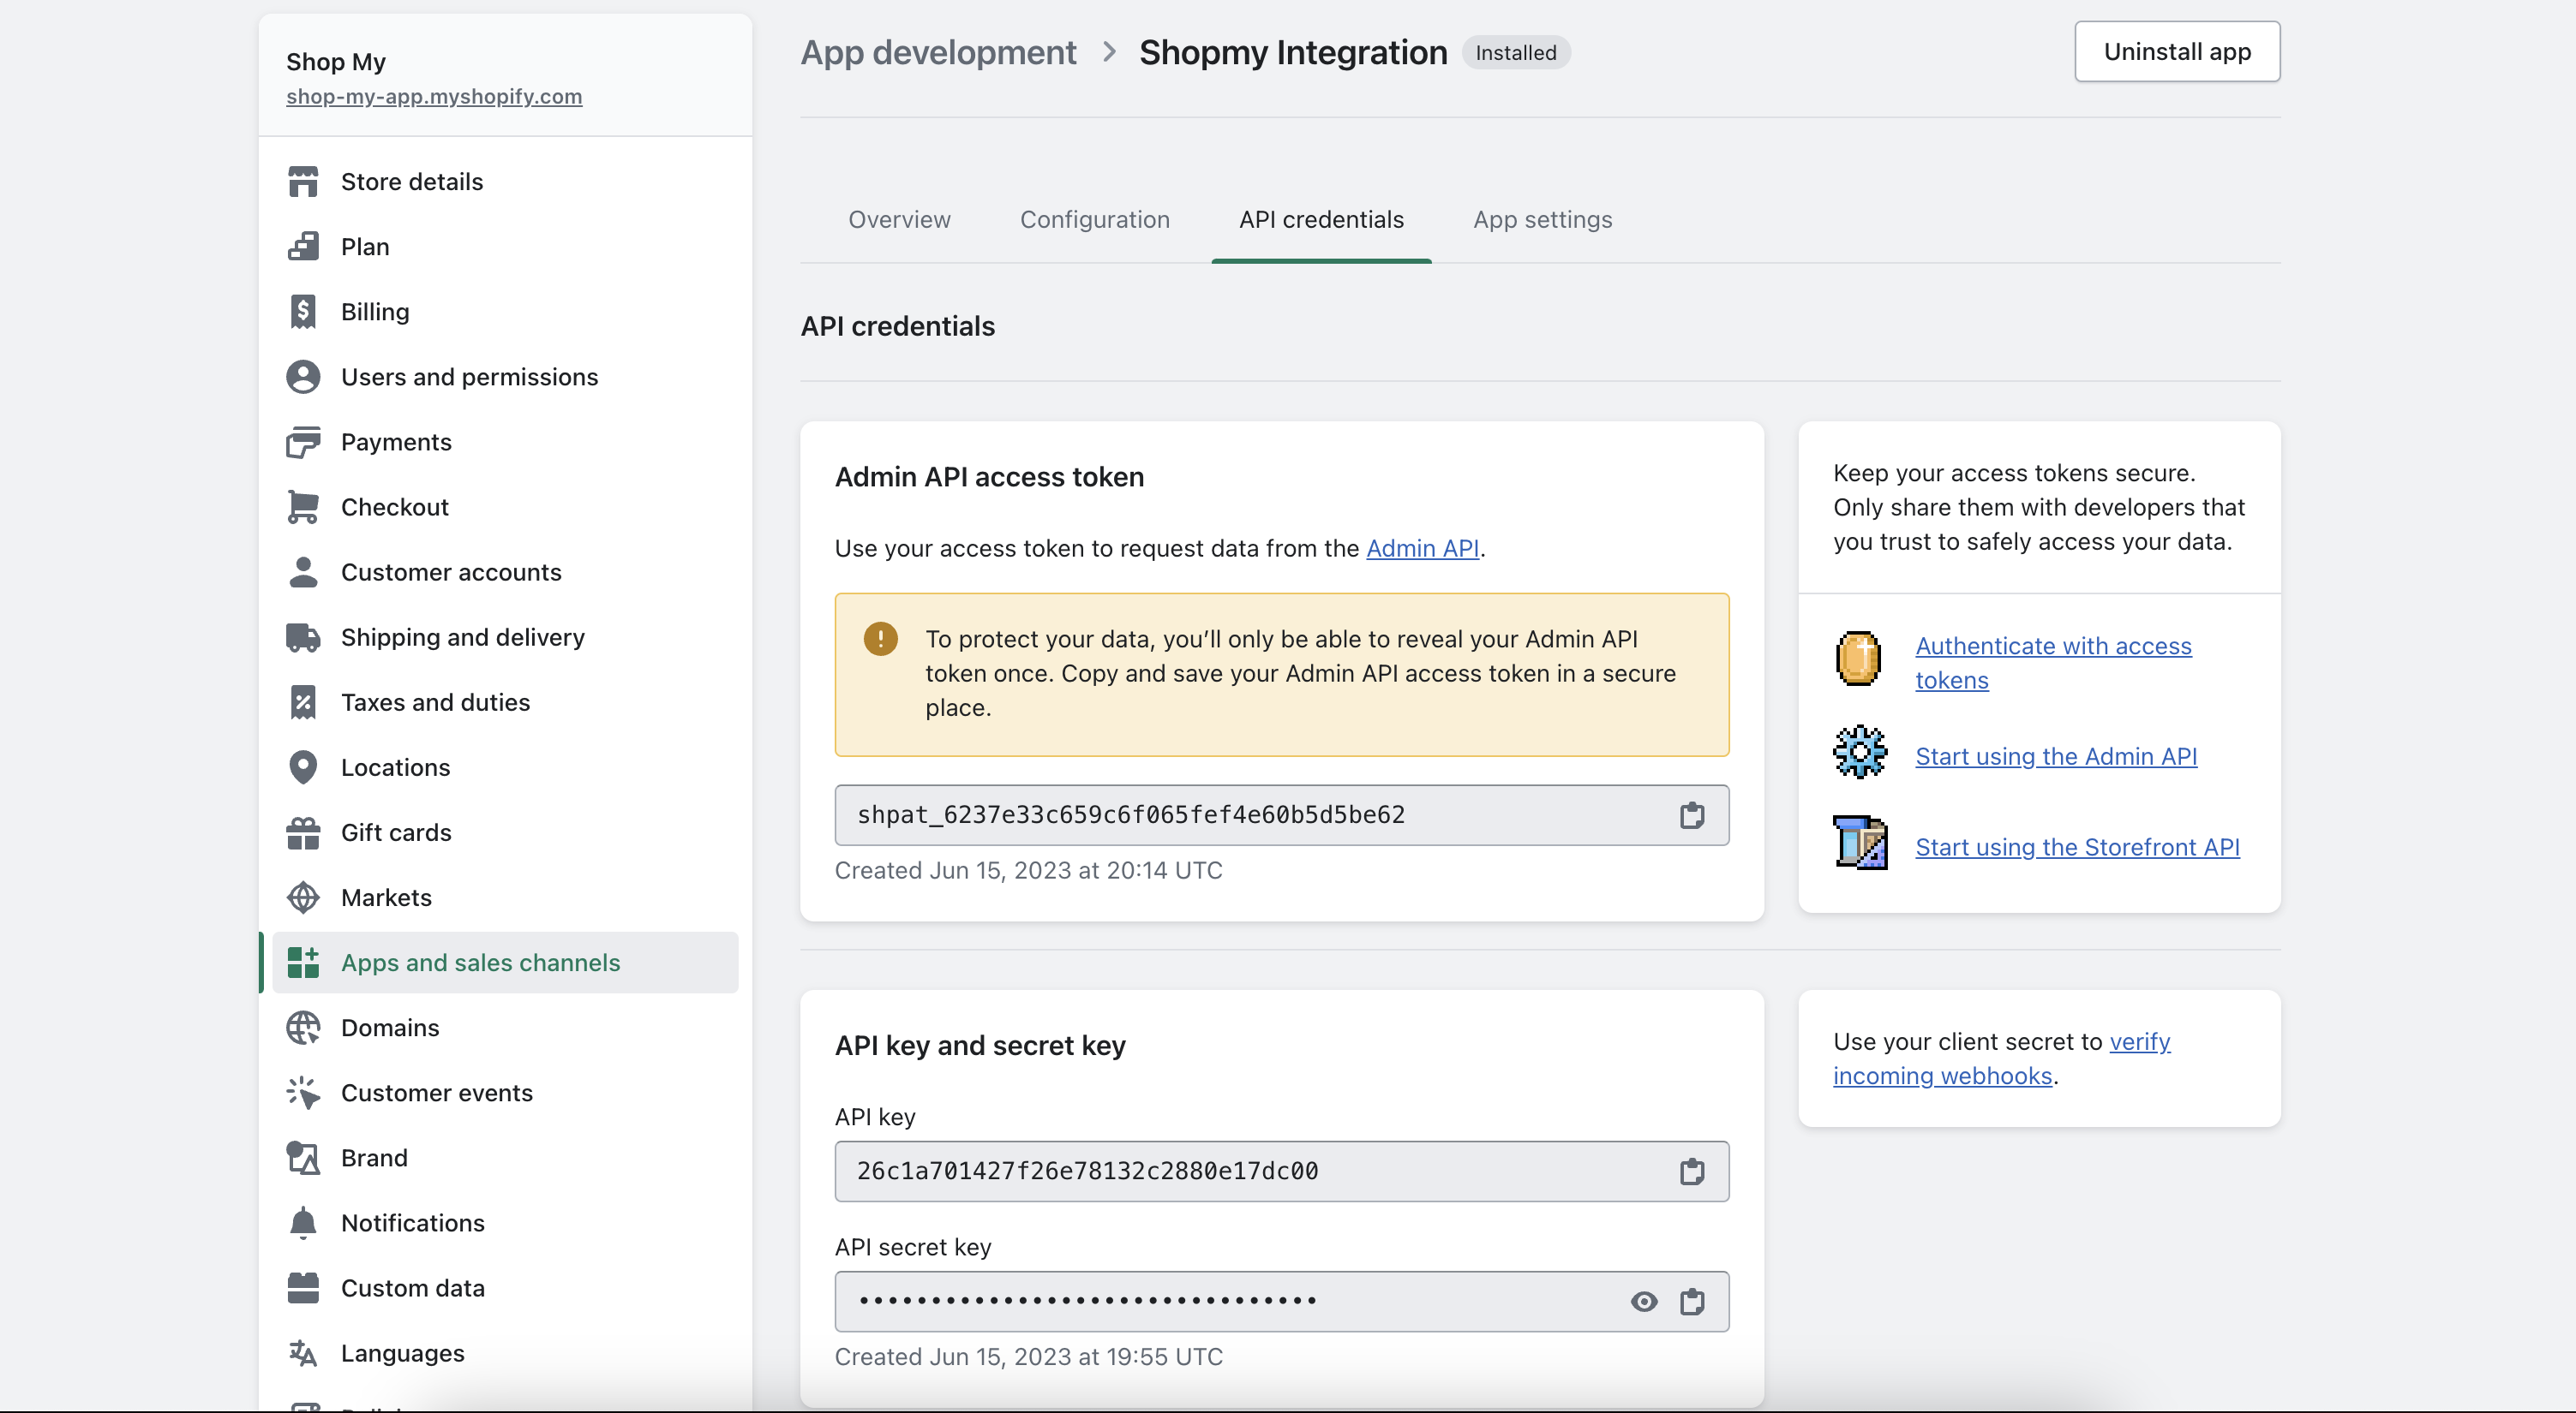Screen dimensions: 2576x1413
Task: Toggle visibility of API secret key
Action: click(x=1641, y=1300)
